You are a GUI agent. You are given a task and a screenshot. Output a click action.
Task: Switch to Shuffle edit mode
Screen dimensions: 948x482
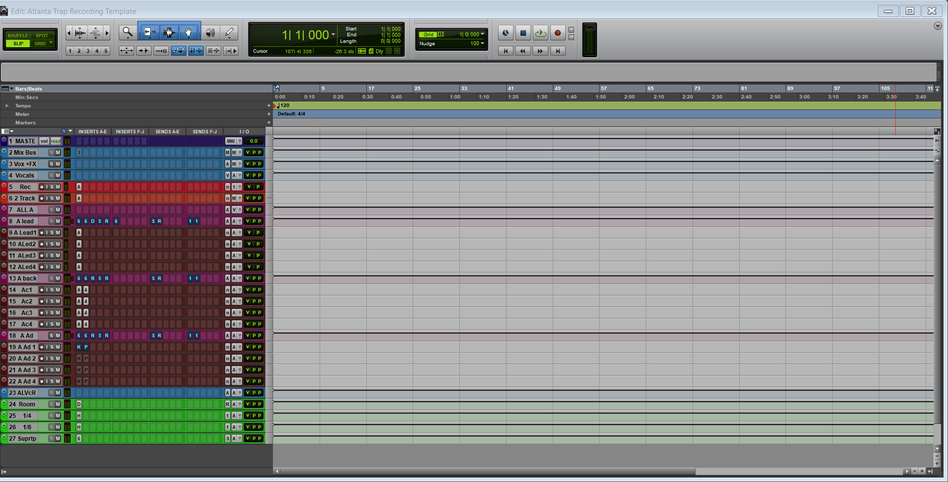[x=17, y=35]
